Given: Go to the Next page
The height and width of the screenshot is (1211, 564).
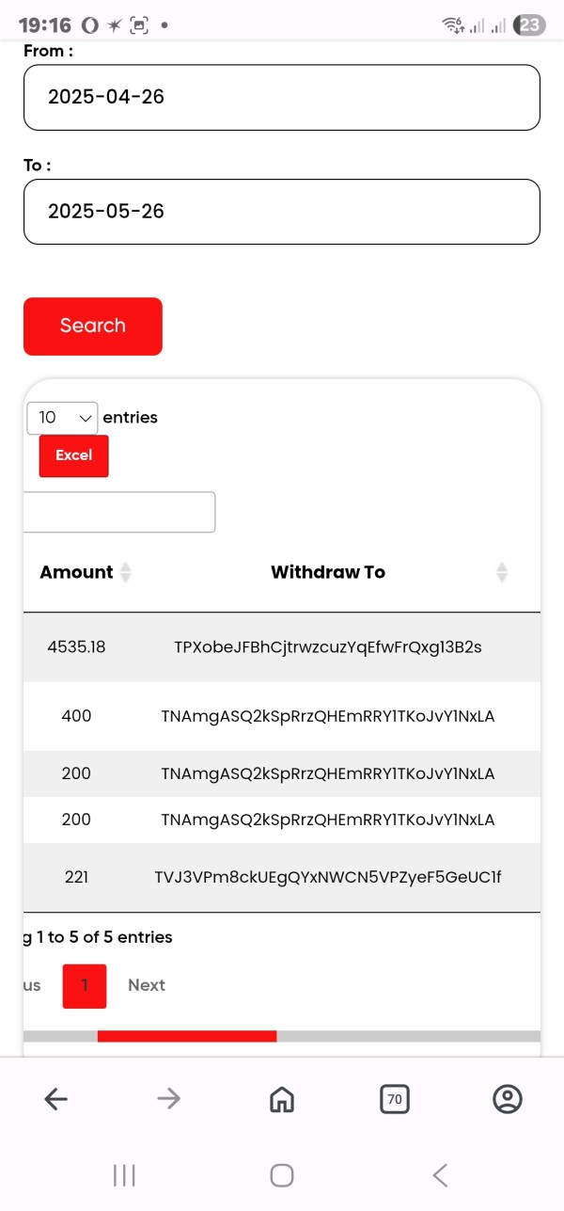Looking at the screenshot, I should click(x=147, y=985).
